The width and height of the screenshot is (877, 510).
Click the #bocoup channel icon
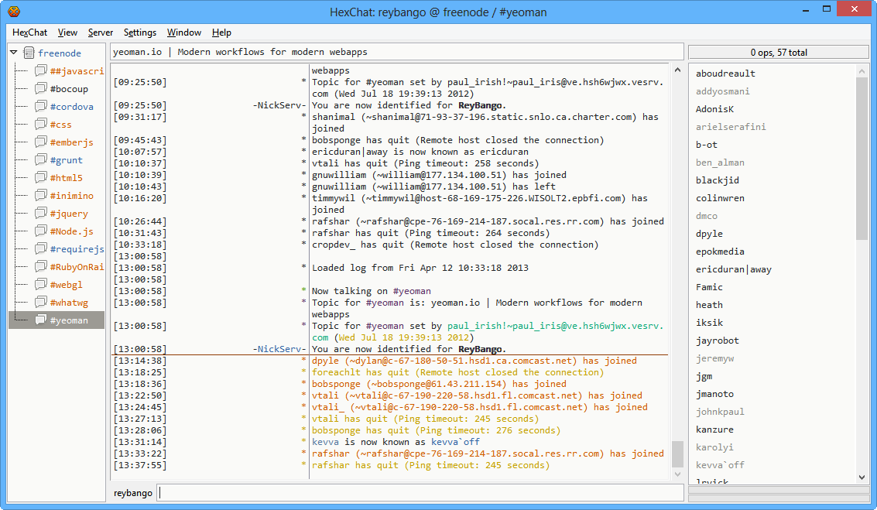[x=40, y=88]
